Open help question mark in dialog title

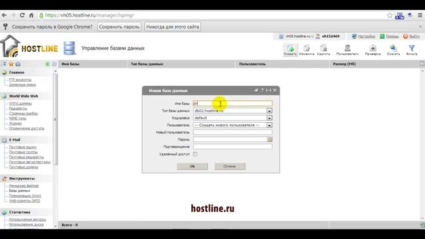coord(262,90)
